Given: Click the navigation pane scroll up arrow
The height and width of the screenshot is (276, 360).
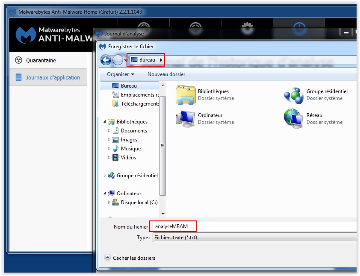Looking at the screenshot, I should (x=163, y=85).
